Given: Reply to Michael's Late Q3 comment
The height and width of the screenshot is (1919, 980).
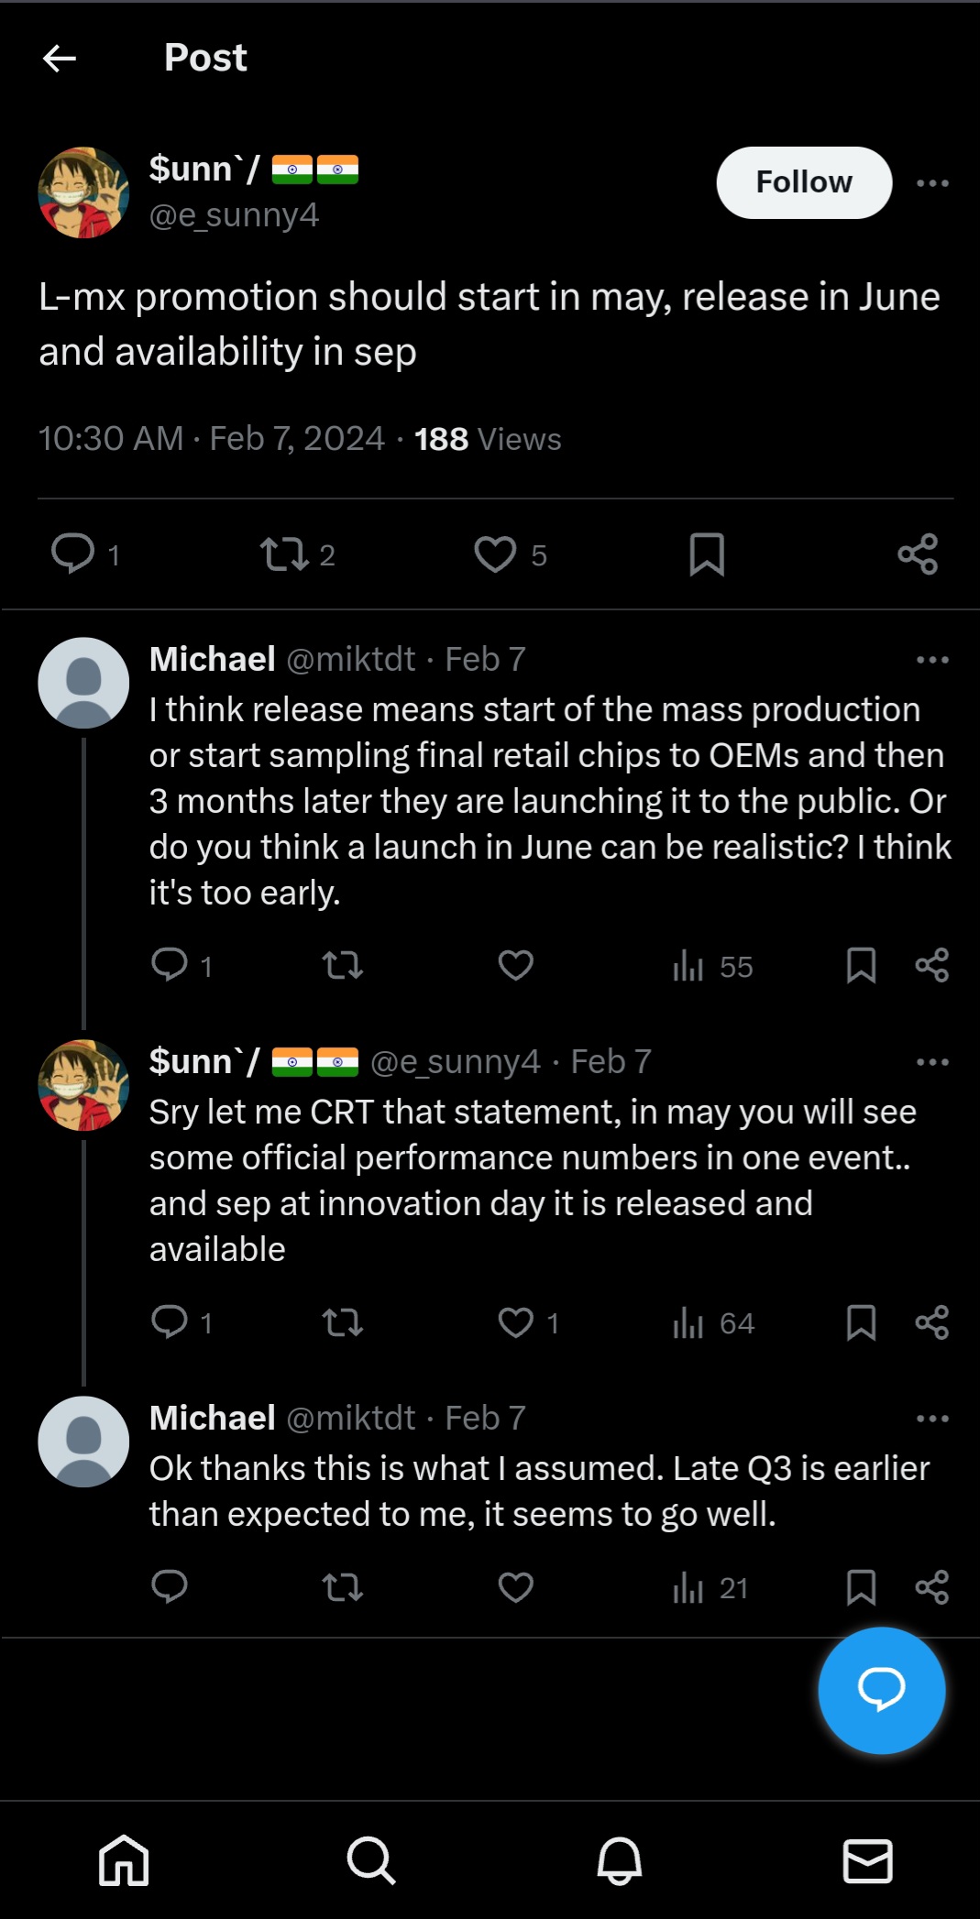Looking at the screenshot, I should pyautogui.click(x=170, y=1586).
